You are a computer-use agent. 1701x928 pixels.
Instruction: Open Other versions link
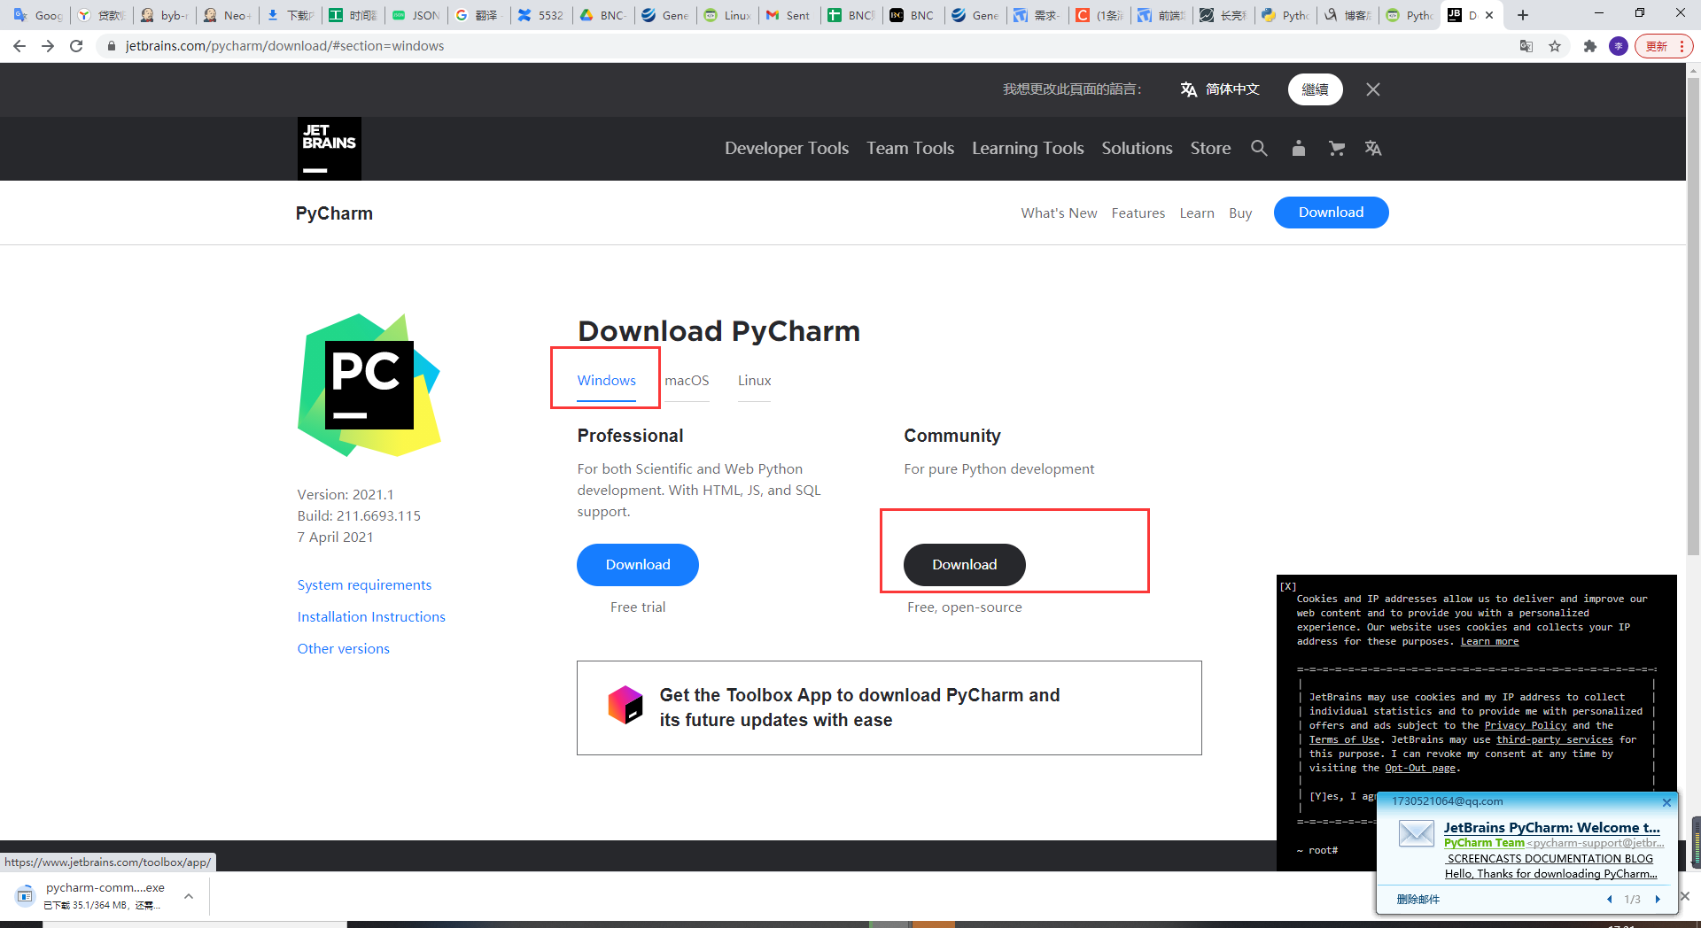pos(343,649)
